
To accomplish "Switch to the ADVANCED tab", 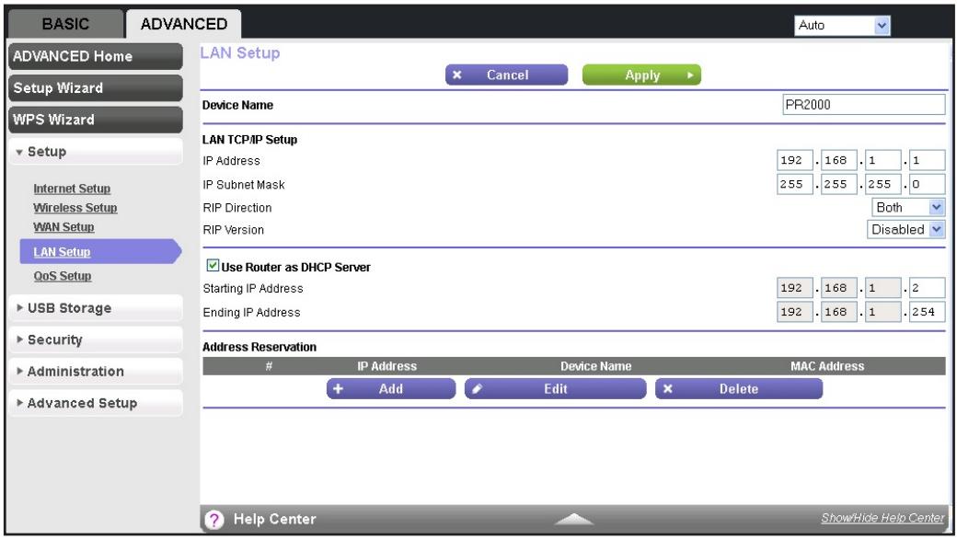I will 184,24.
